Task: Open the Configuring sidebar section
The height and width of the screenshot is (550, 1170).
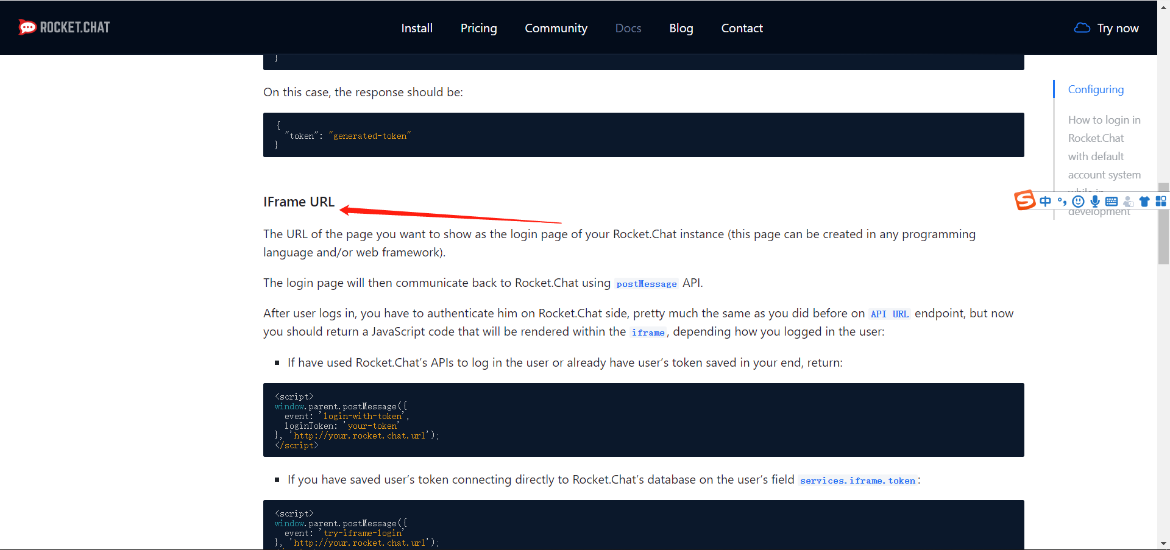Action: coord(1096,90)
